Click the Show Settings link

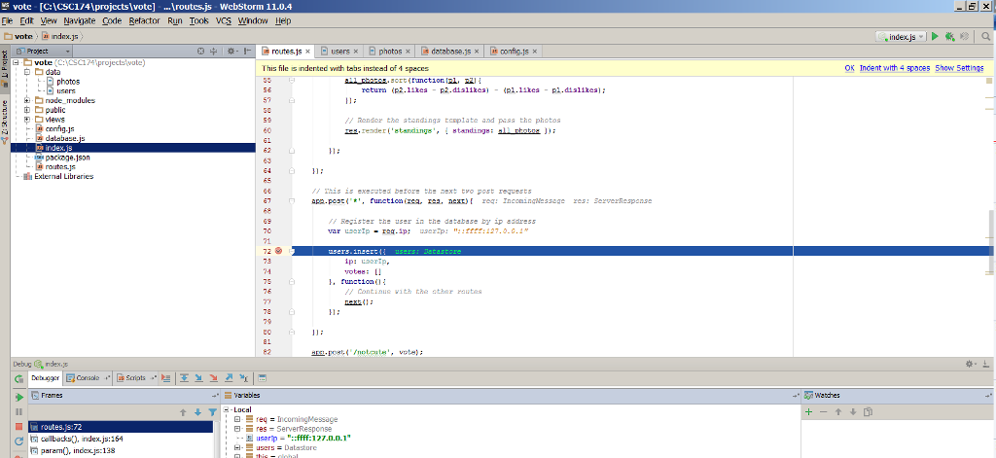[959, 68]
